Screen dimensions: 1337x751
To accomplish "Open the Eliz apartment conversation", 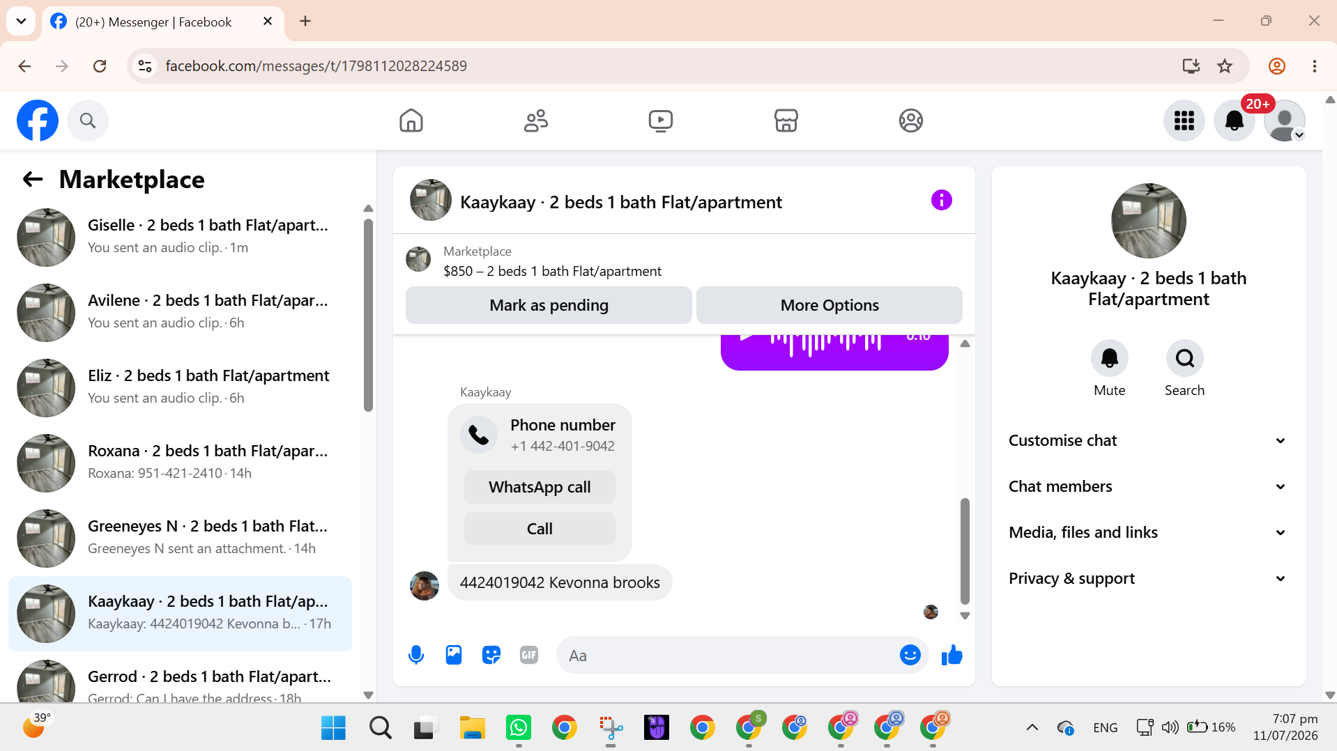I will coord(180,387).
